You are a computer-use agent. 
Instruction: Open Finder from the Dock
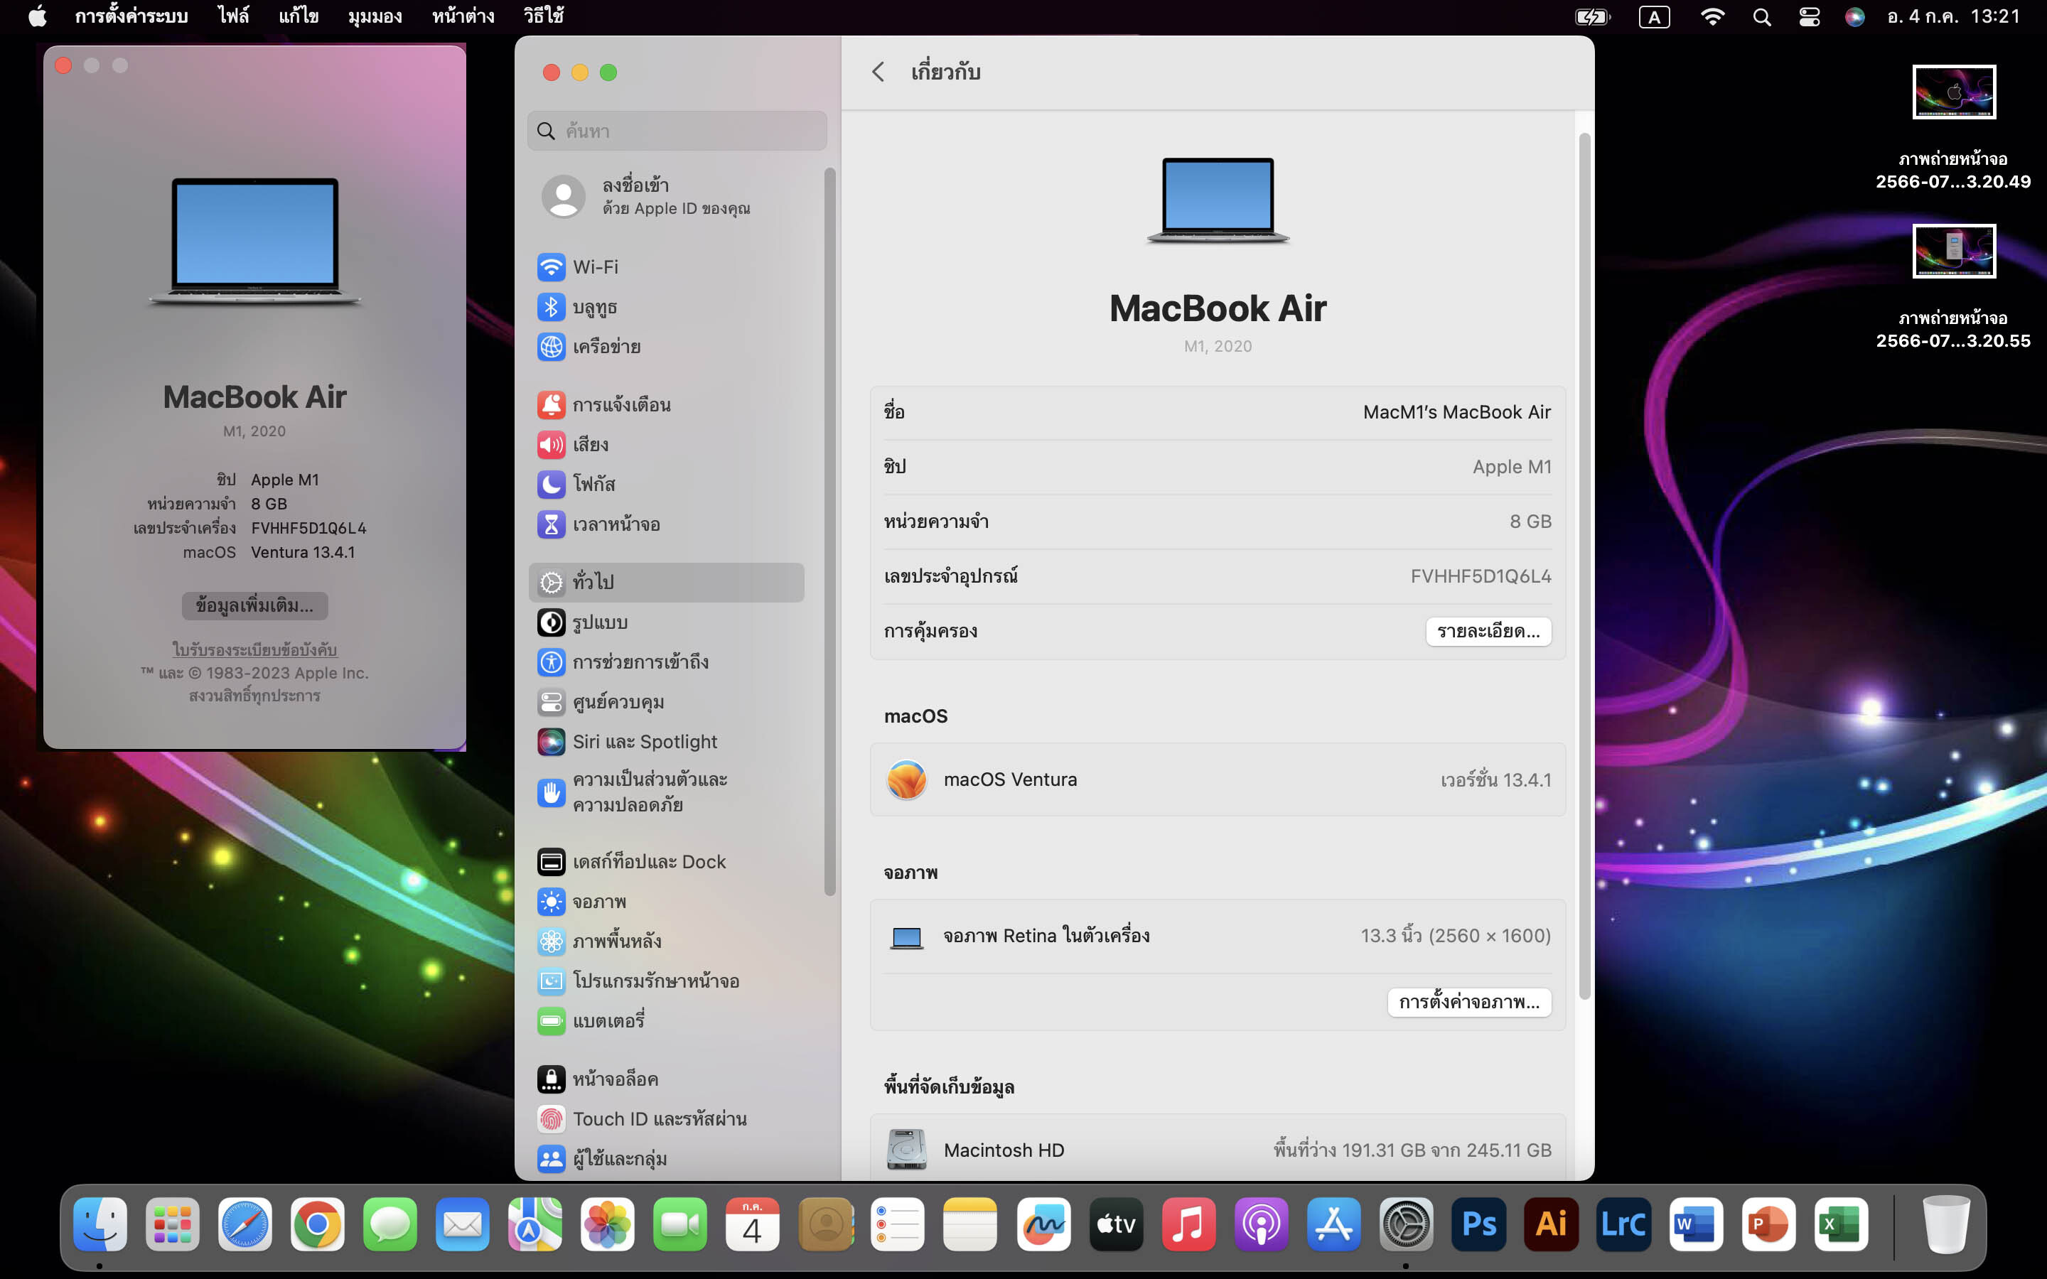coord(100,1224)
